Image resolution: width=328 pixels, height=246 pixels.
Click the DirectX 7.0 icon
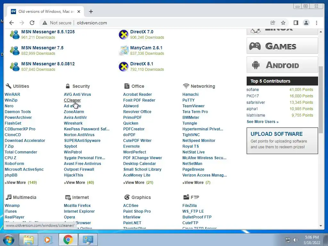(123, 35)
